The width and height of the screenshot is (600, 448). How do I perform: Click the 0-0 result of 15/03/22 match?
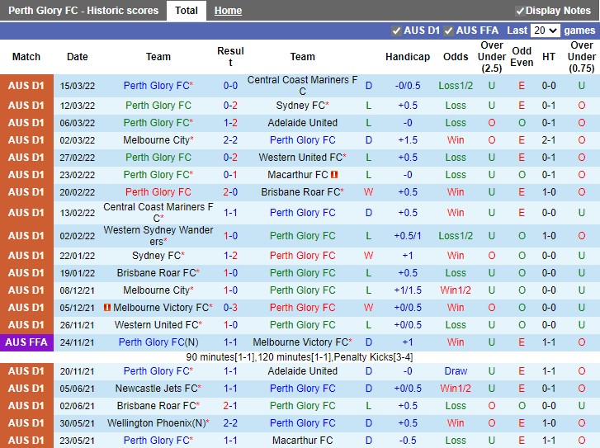click(230, 86)
